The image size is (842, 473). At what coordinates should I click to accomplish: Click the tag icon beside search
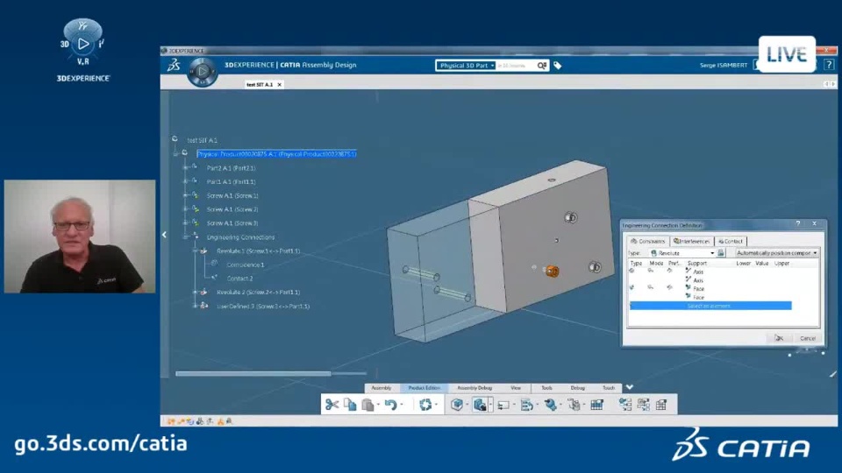coord(558,66)
